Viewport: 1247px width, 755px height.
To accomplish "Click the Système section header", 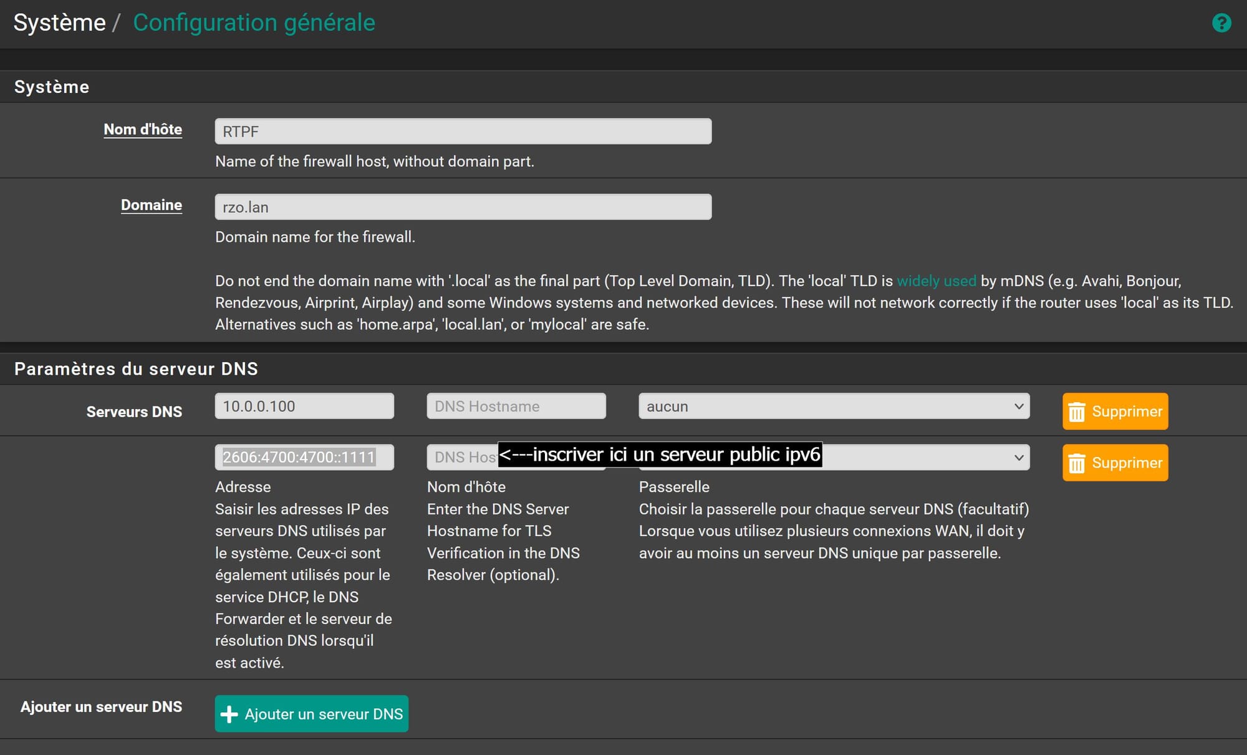I will [x=52, y=87].
